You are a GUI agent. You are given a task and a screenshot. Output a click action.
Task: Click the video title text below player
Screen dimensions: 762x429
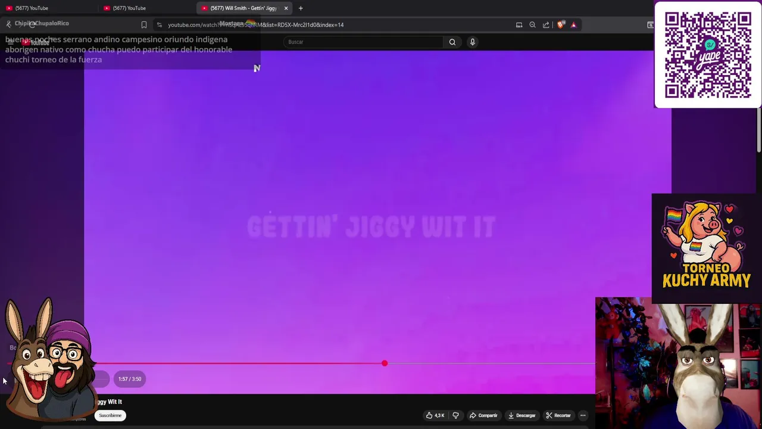tap(108, 402)
